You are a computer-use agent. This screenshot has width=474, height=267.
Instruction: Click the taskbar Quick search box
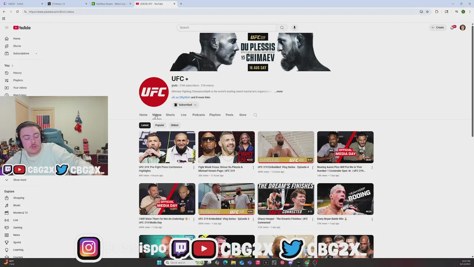[x=184, y=263]
